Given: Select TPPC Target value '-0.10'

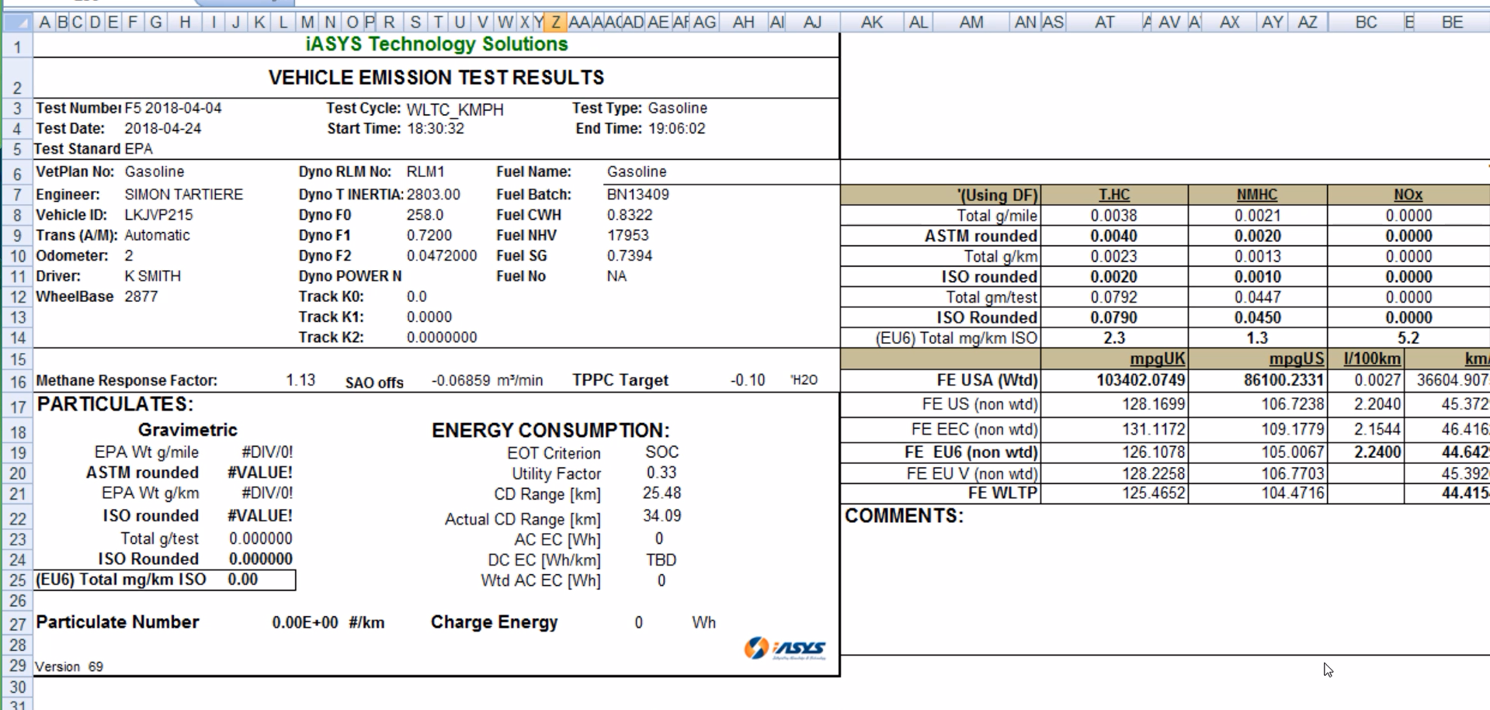Looking at the screenshot, I should 748,380.
